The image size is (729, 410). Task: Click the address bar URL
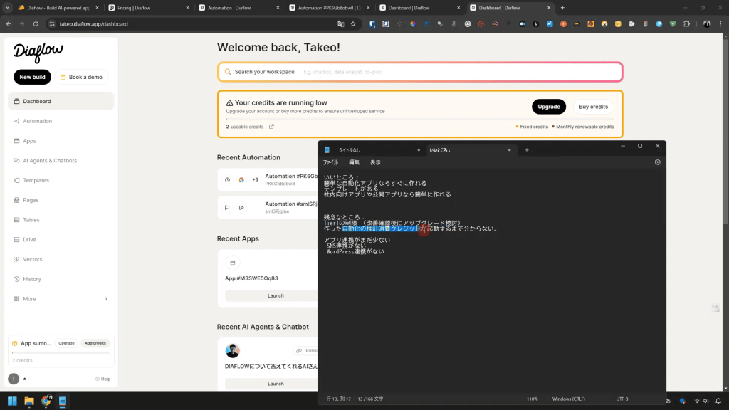click(x=93, y=23)
